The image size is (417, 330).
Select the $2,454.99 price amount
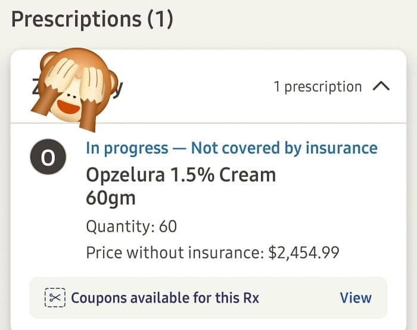point(304,253)
